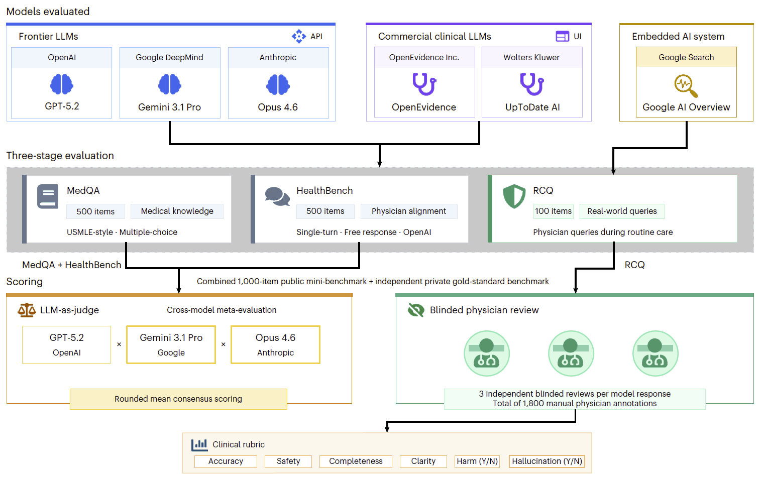Click the GPT-5.2 label in Frontier LLMs
This screenshot has height=478, width=763.
62,106
